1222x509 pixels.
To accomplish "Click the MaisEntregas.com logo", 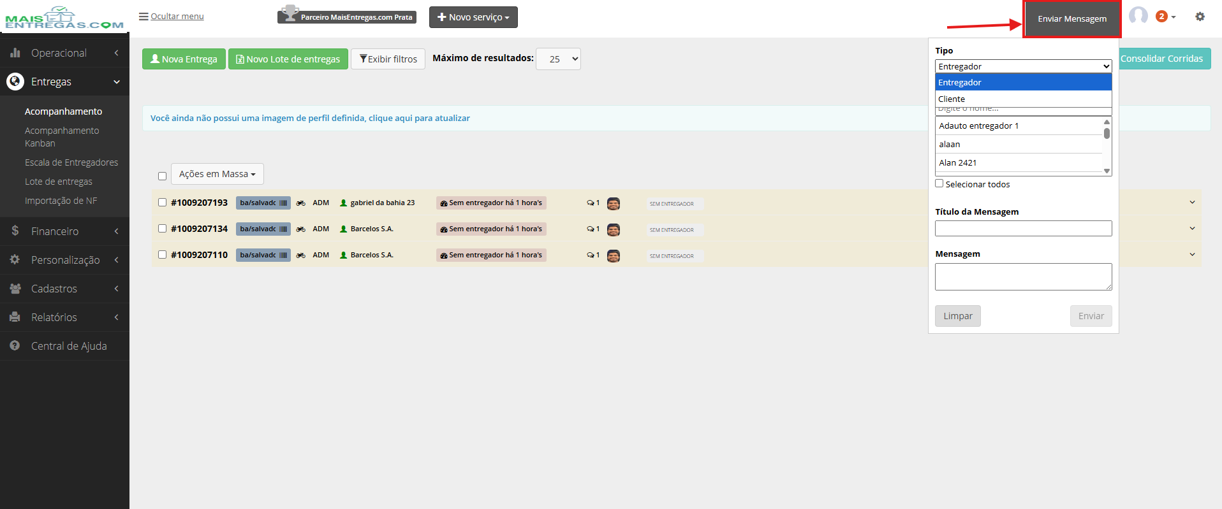I will tap(64, 18).
